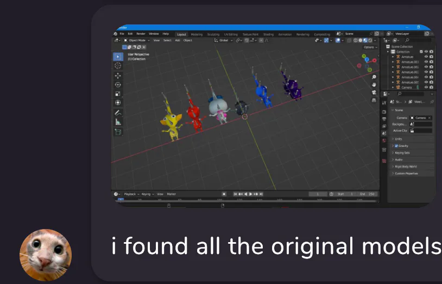
Task: Click the viewport pan hand icon
Action: [x=374, y=85]
